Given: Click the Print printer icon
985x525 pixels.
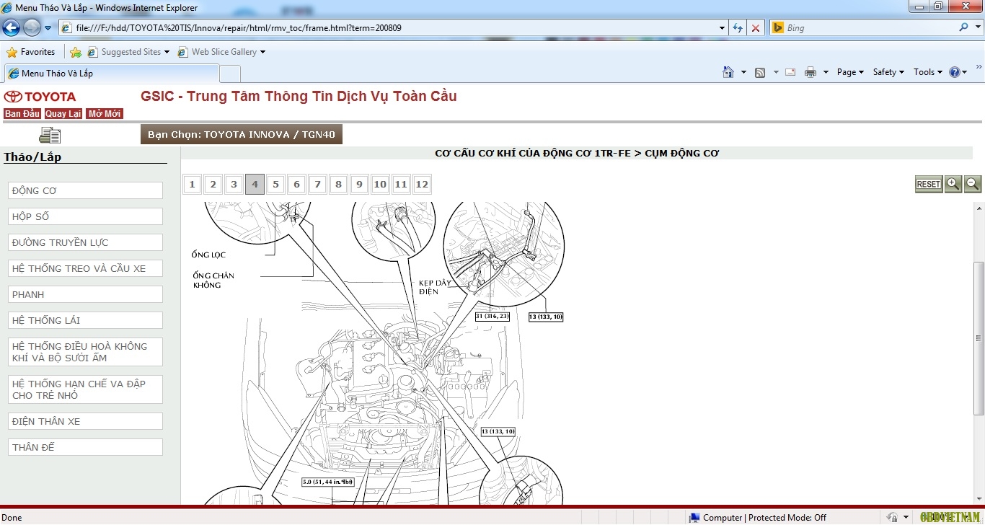Looking at the screenshot, I should click(810, 72).
